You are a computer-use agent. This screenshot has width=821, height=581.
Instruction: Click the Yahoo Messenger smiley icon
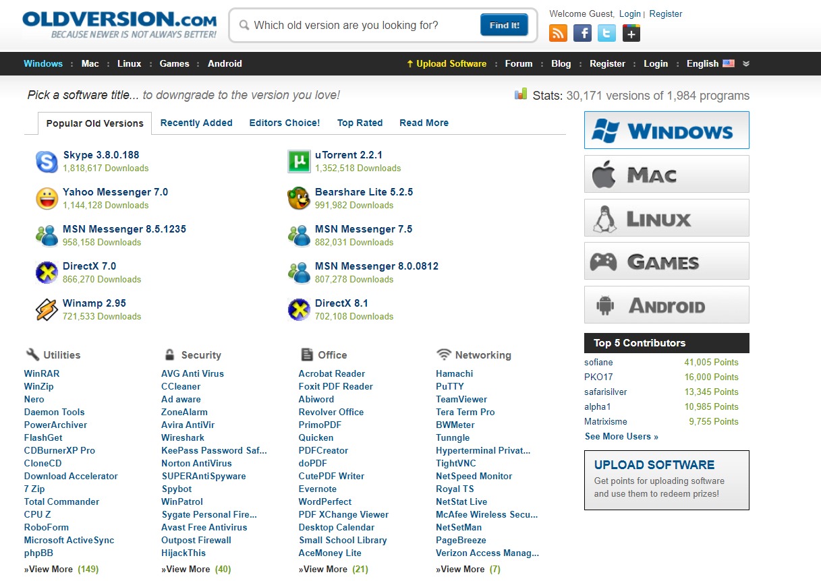(x=47, y=199)
